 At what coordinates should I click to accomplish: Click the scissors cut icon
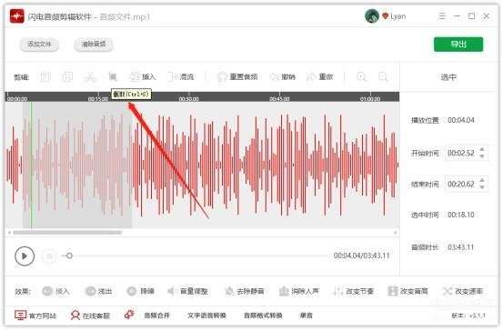tap(90, 77)
